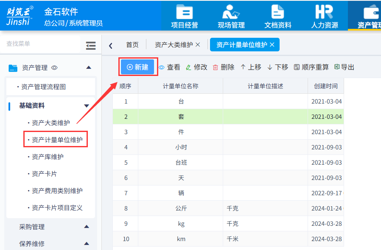Click the 创建时间 column header
The width and height of the screenshot is (381, 250).
326,86
